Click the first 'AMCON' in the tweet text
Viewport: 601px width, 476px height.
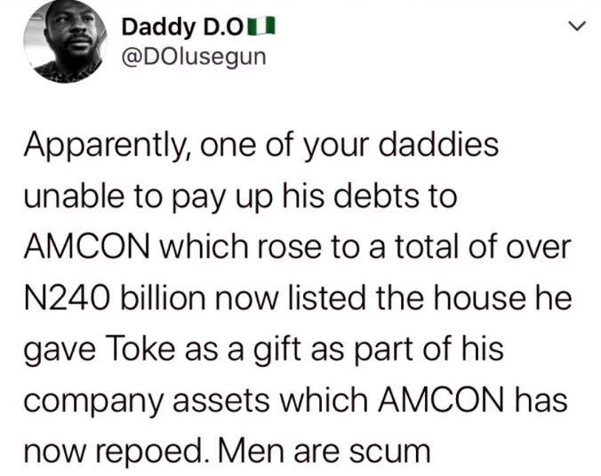86,246
